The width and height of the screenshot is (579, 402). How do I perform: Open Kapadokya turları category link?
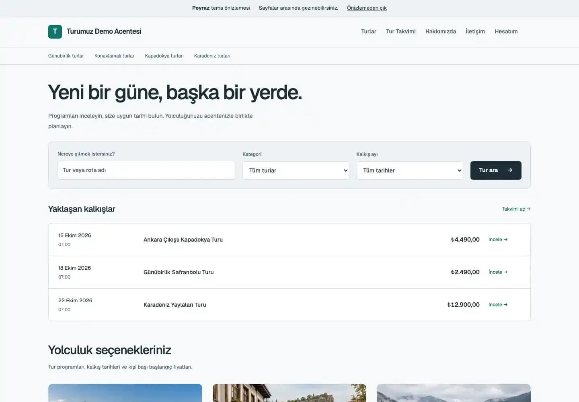tap(164, 56)
